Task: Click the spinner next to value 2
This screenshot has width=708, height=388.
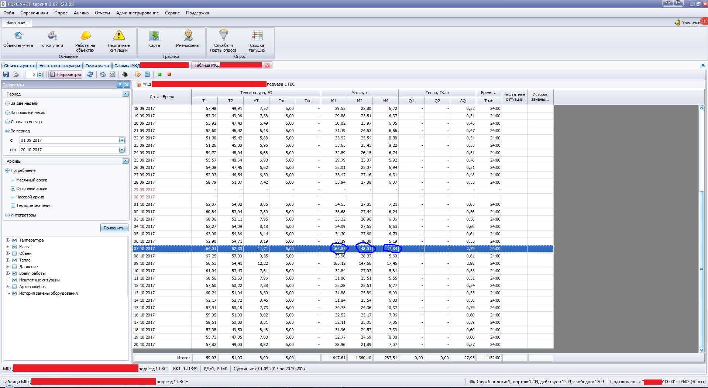Action: pyautogui.click(x=40, y=75)
